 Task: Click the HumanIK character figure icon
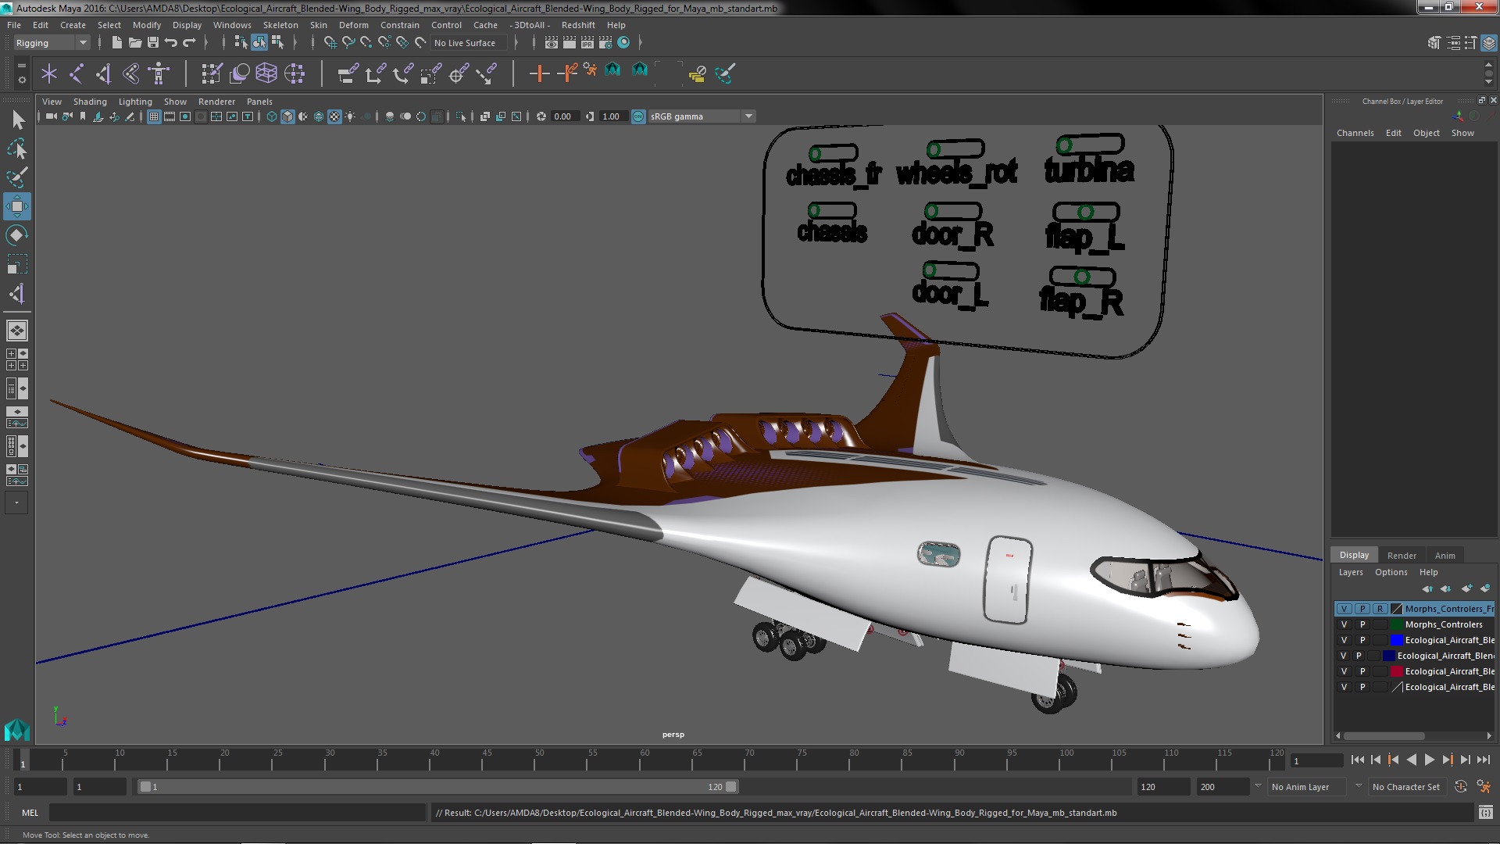click(x=159, y=74)
